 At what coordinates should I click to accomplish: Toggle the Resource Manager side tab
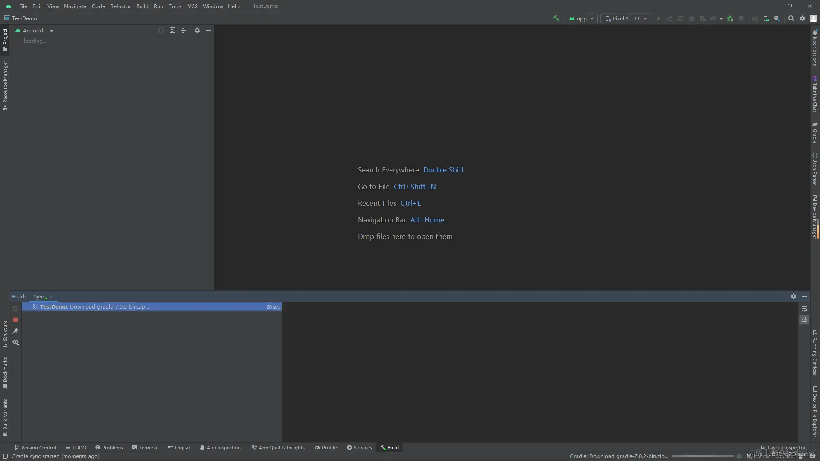5,85
